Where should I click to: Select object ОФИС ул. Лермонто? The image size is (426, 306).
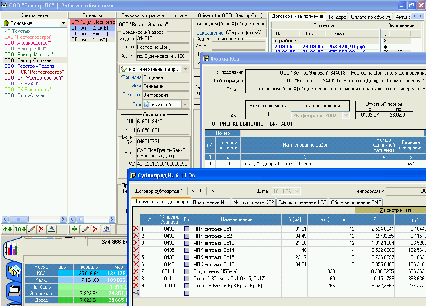(x=93, y=22)
